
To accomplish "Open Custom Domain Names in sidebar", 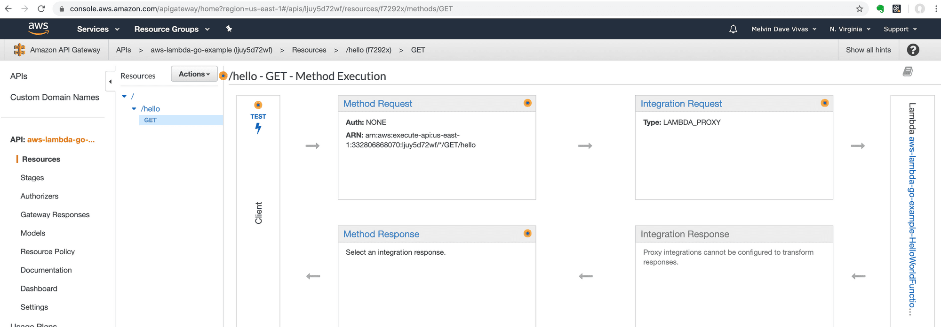I will pos(55,97).
